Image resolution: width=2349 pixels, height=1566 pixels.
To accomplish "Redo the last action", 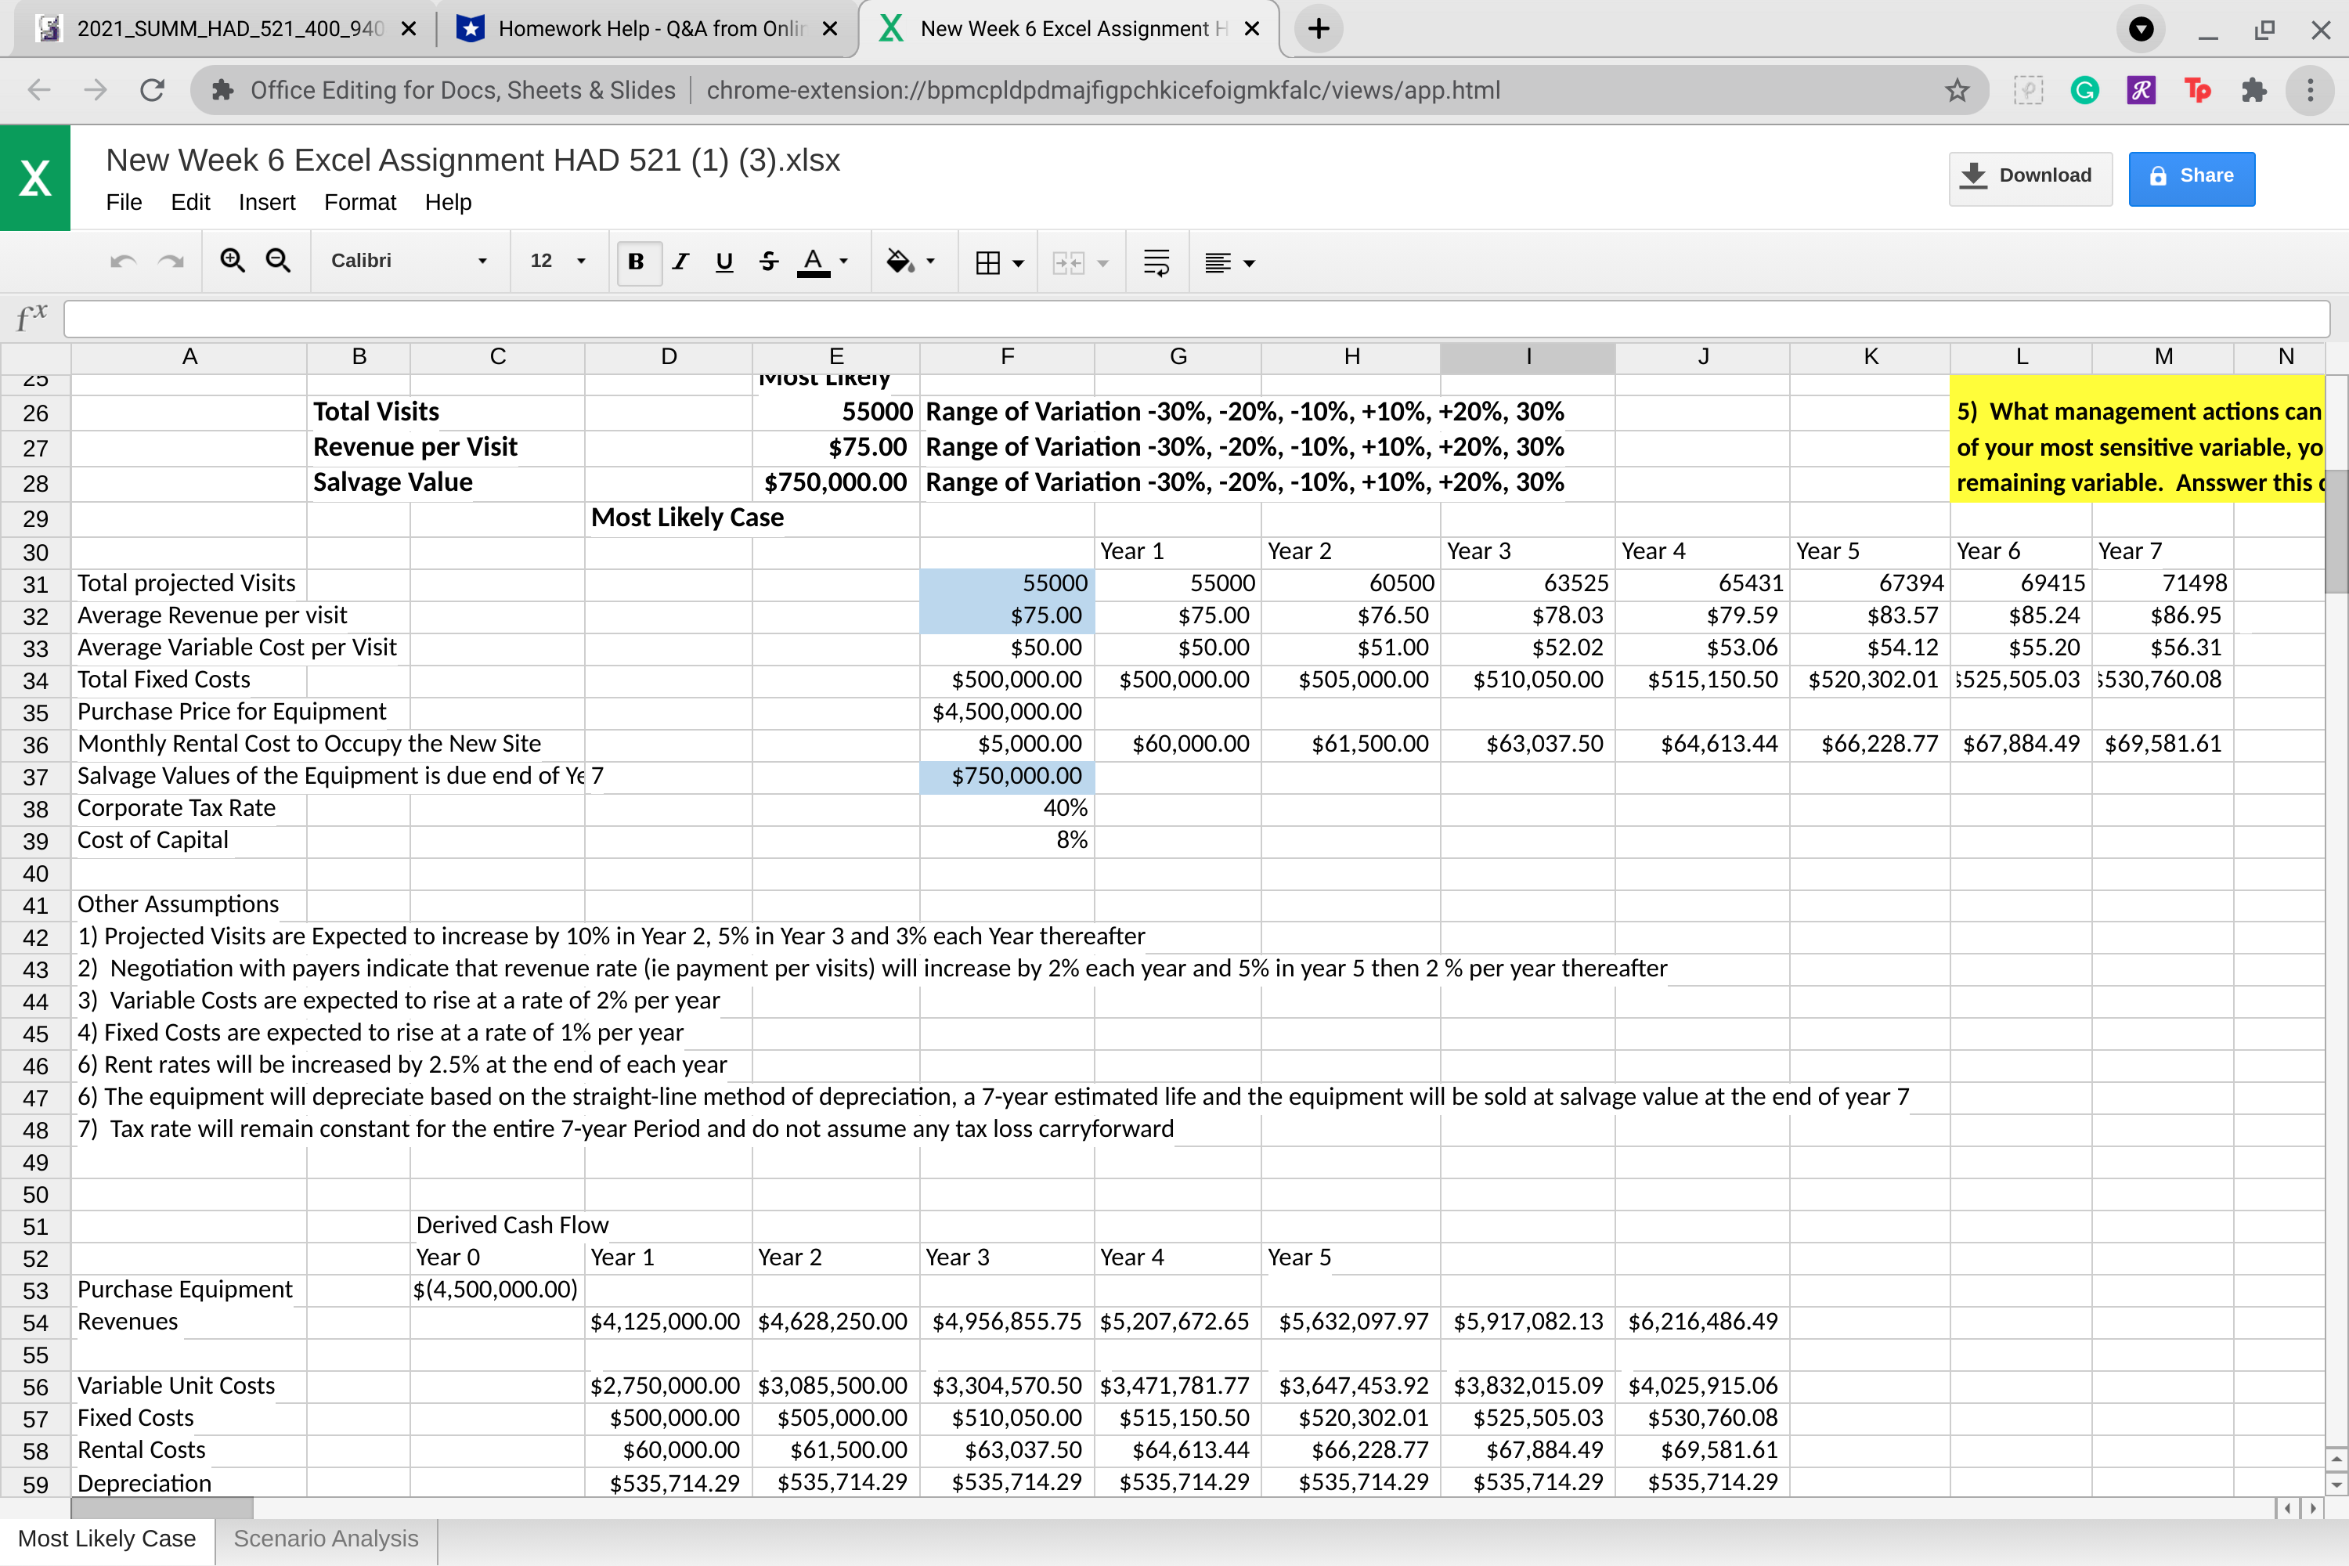I will pos(170,261).
